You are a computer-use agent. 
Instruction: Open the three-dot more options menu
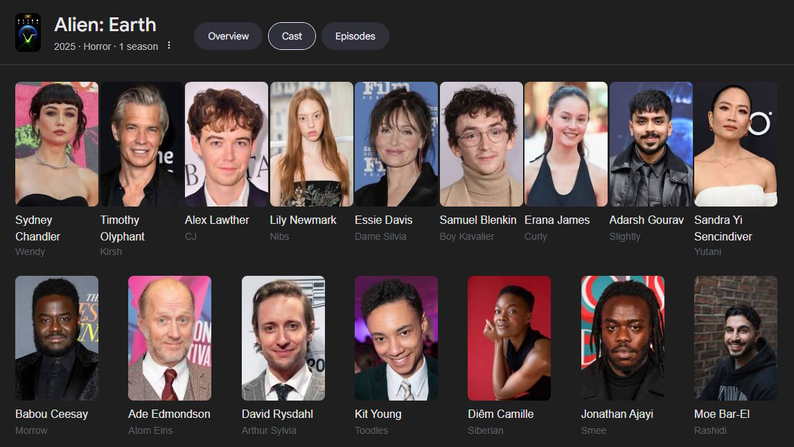[169, 46]
